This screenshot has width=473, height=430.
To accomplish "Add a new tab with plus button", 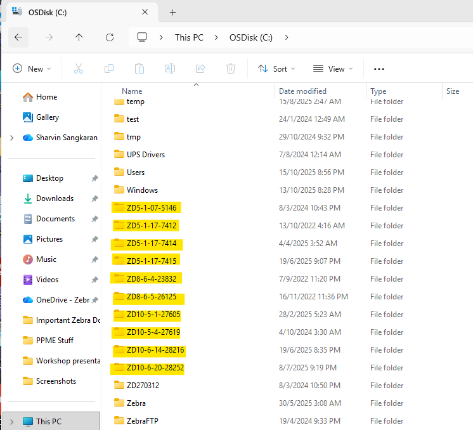I will pos(173,13).
